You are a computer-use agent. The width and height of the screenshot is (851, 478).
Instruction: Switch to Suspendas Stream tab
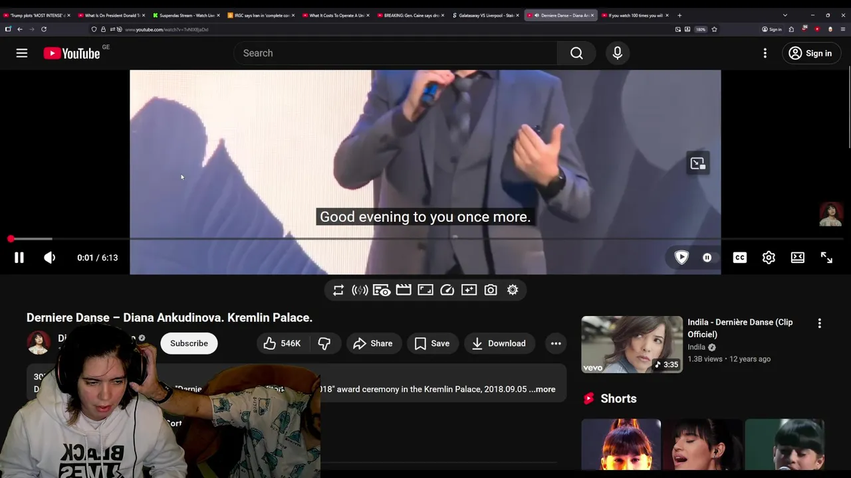click(185, 15)
